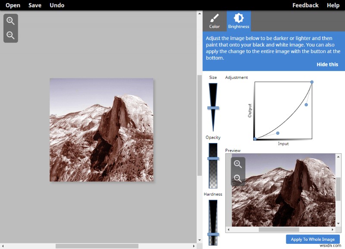Click the Preview horizontal scrollbar thumb
The height and width of the screenshot is (249, 345).
279,230
